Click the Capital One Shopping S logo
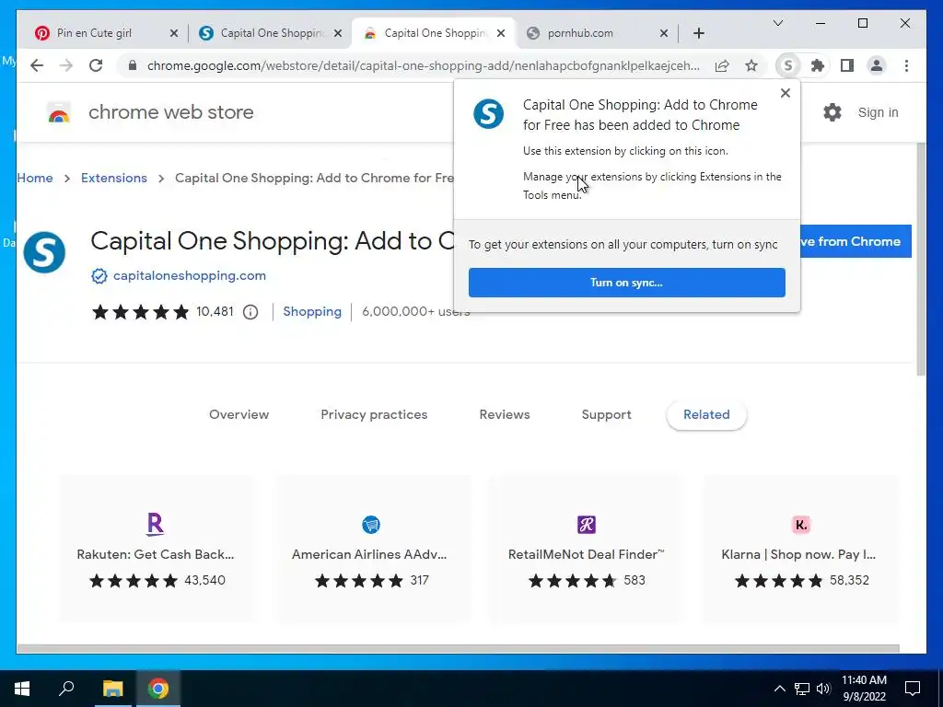This screenshot has height=707, width=943. (x=44, y=252)
